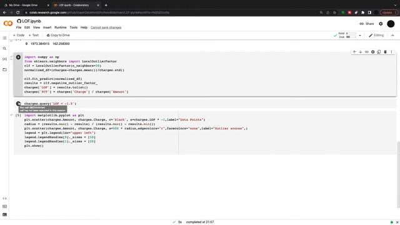Click the Disk usage bar
400x225 pixels.
pyautogui.click(x=351, y=37)
